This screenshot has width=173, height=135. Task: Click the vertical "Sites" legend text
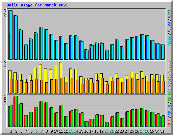click(x=169, y=82)
